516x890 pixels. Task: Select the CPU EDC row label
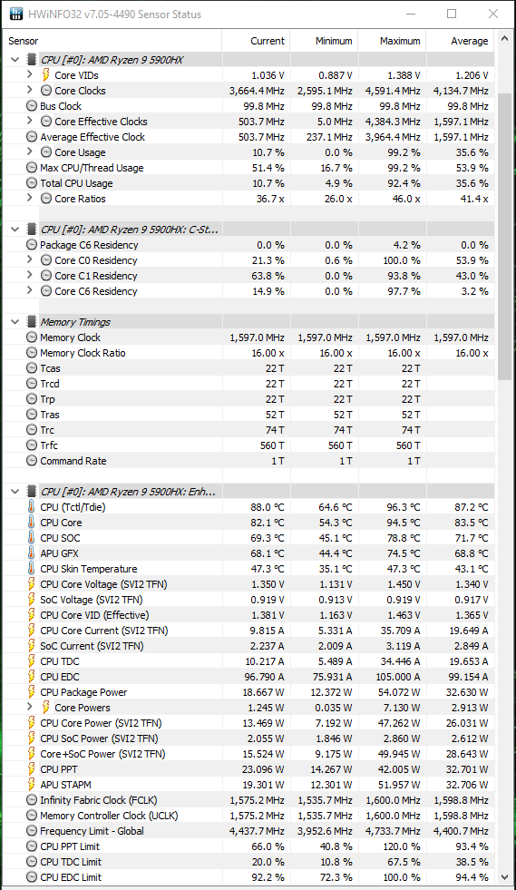coord(60,677)
